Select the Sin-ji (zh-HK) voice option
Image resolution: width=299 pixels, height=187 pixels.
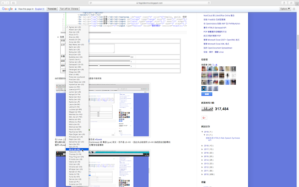[x=77, y=150]
